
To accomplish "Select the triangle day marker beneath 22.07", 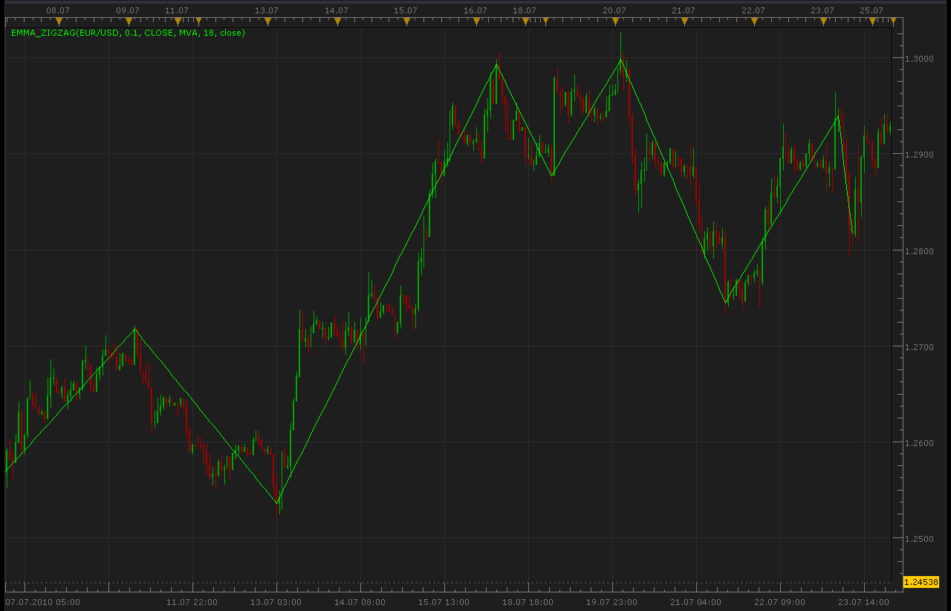I will (754, 22).
